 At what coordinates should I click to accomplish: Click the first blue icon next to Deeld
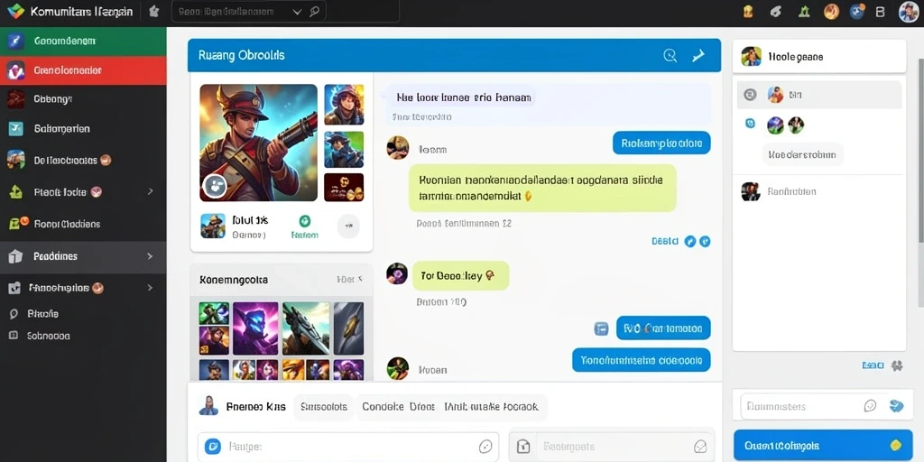pyautogui.click(x=690, y=241)
